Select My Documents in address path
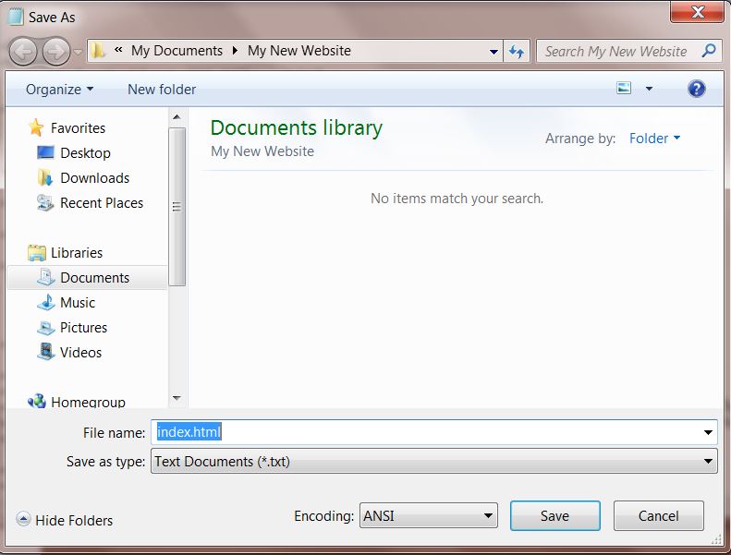731x555 pixels. point(177,50)
